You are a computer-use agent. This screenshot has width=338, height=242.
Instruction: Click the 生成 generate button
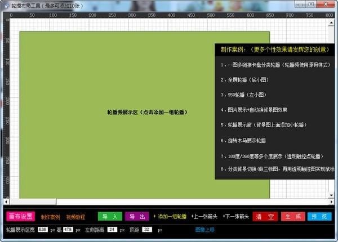293,216
